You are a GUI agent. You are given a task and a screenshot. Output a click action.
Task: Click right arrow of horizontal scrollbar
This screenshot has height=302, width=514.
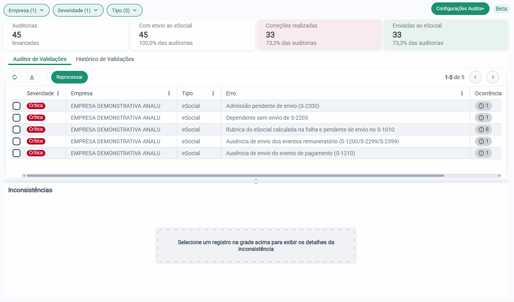click(499, 176)
